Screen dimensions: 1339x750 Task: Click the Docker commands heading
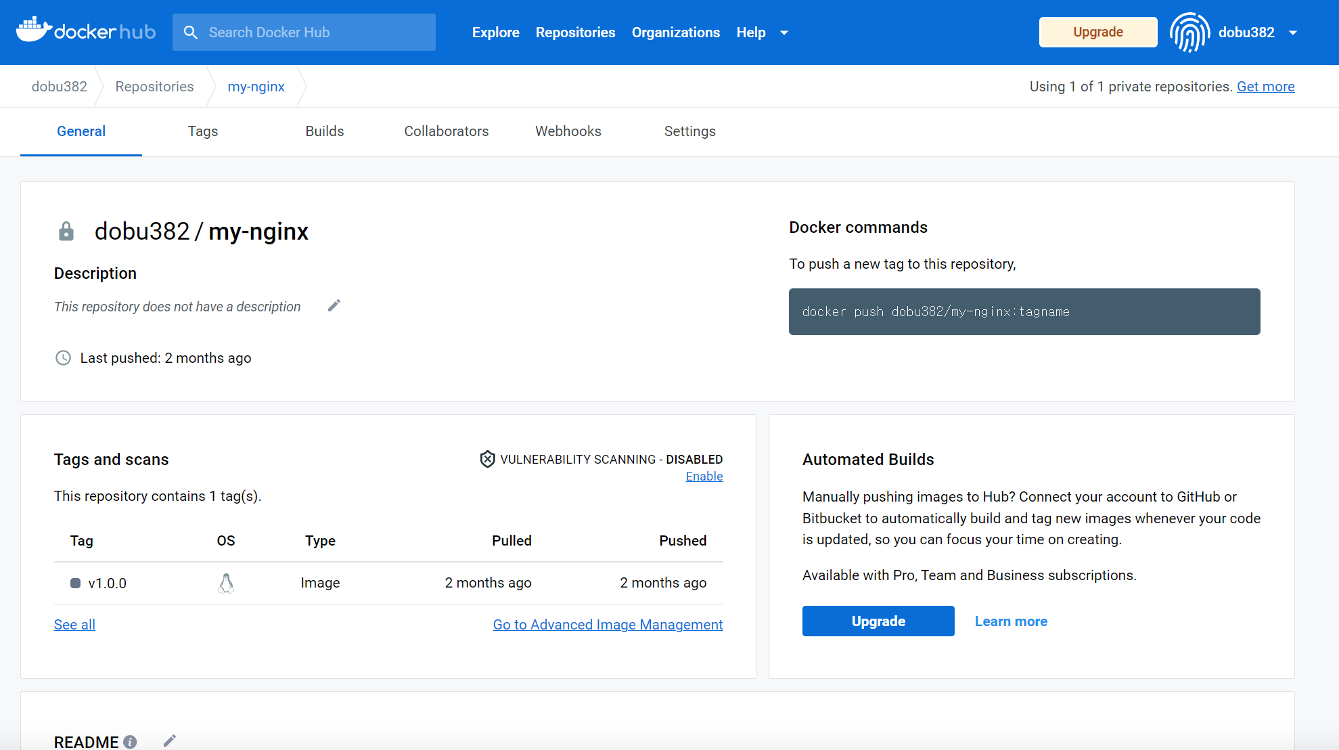pyautogui.click(x=858, y=227)
